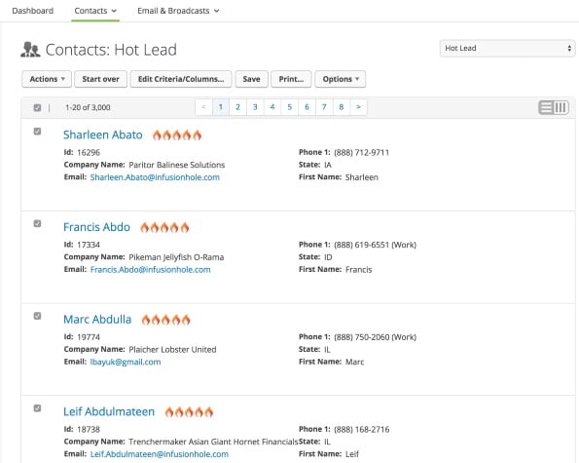This screenshot has width=579, height=463.
Task: Email Sharleen.Abato@infusionhole.com
Action: click(155, 177)
